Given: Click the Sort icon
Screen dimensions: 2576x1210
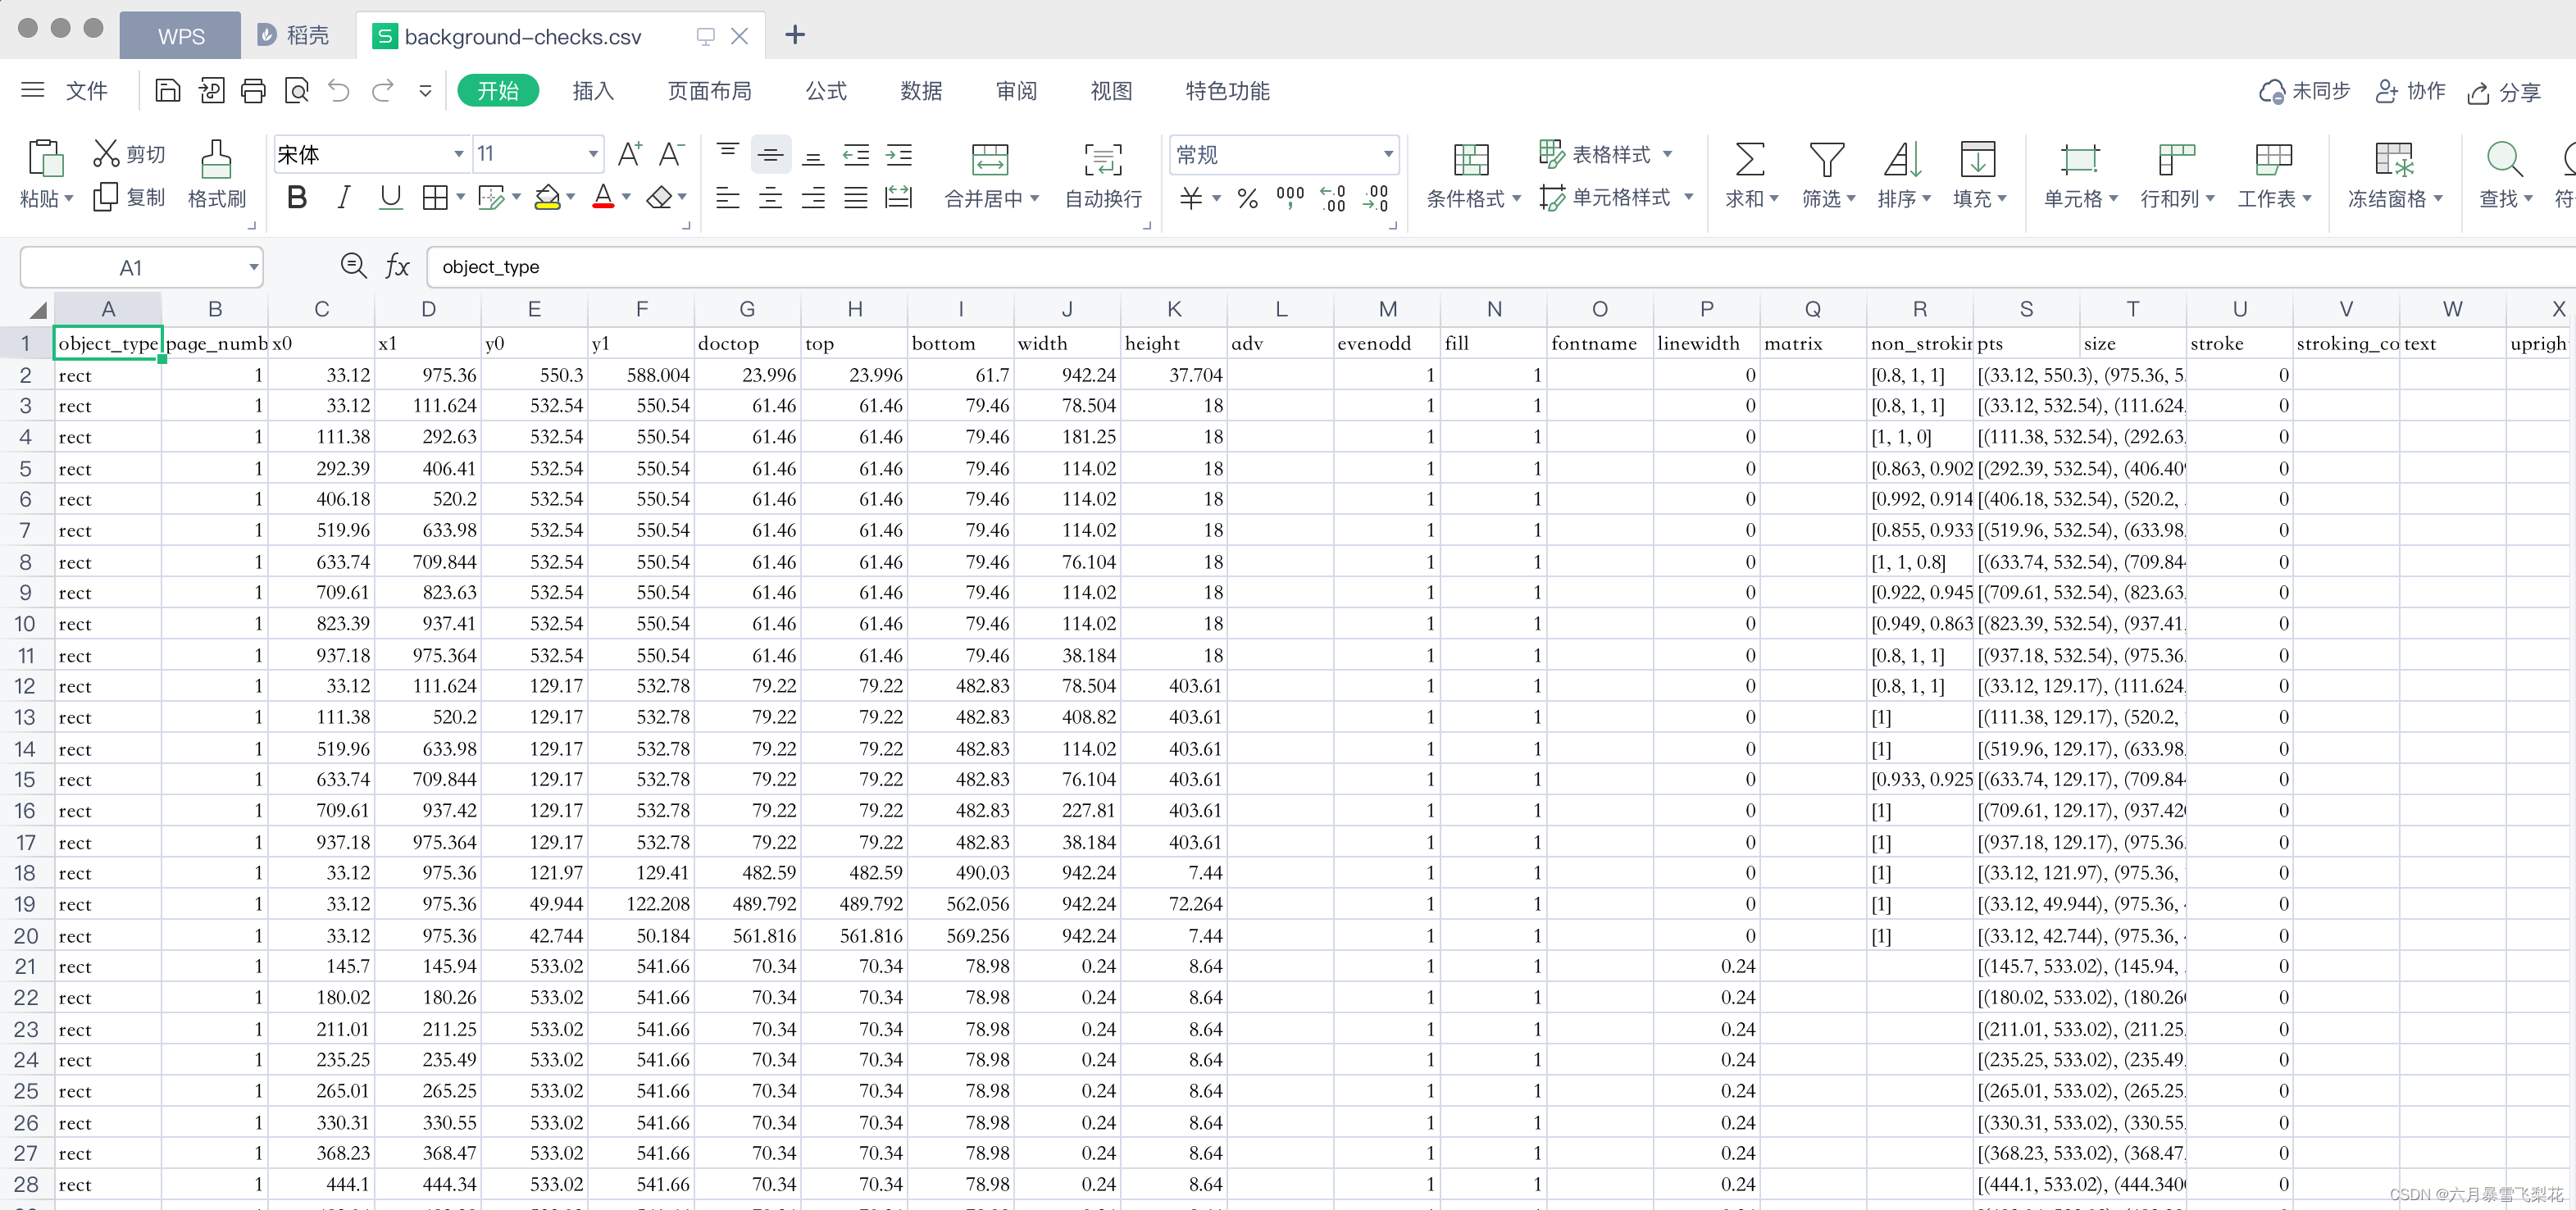Looking at the screenshot, I should click(1903, 159).
